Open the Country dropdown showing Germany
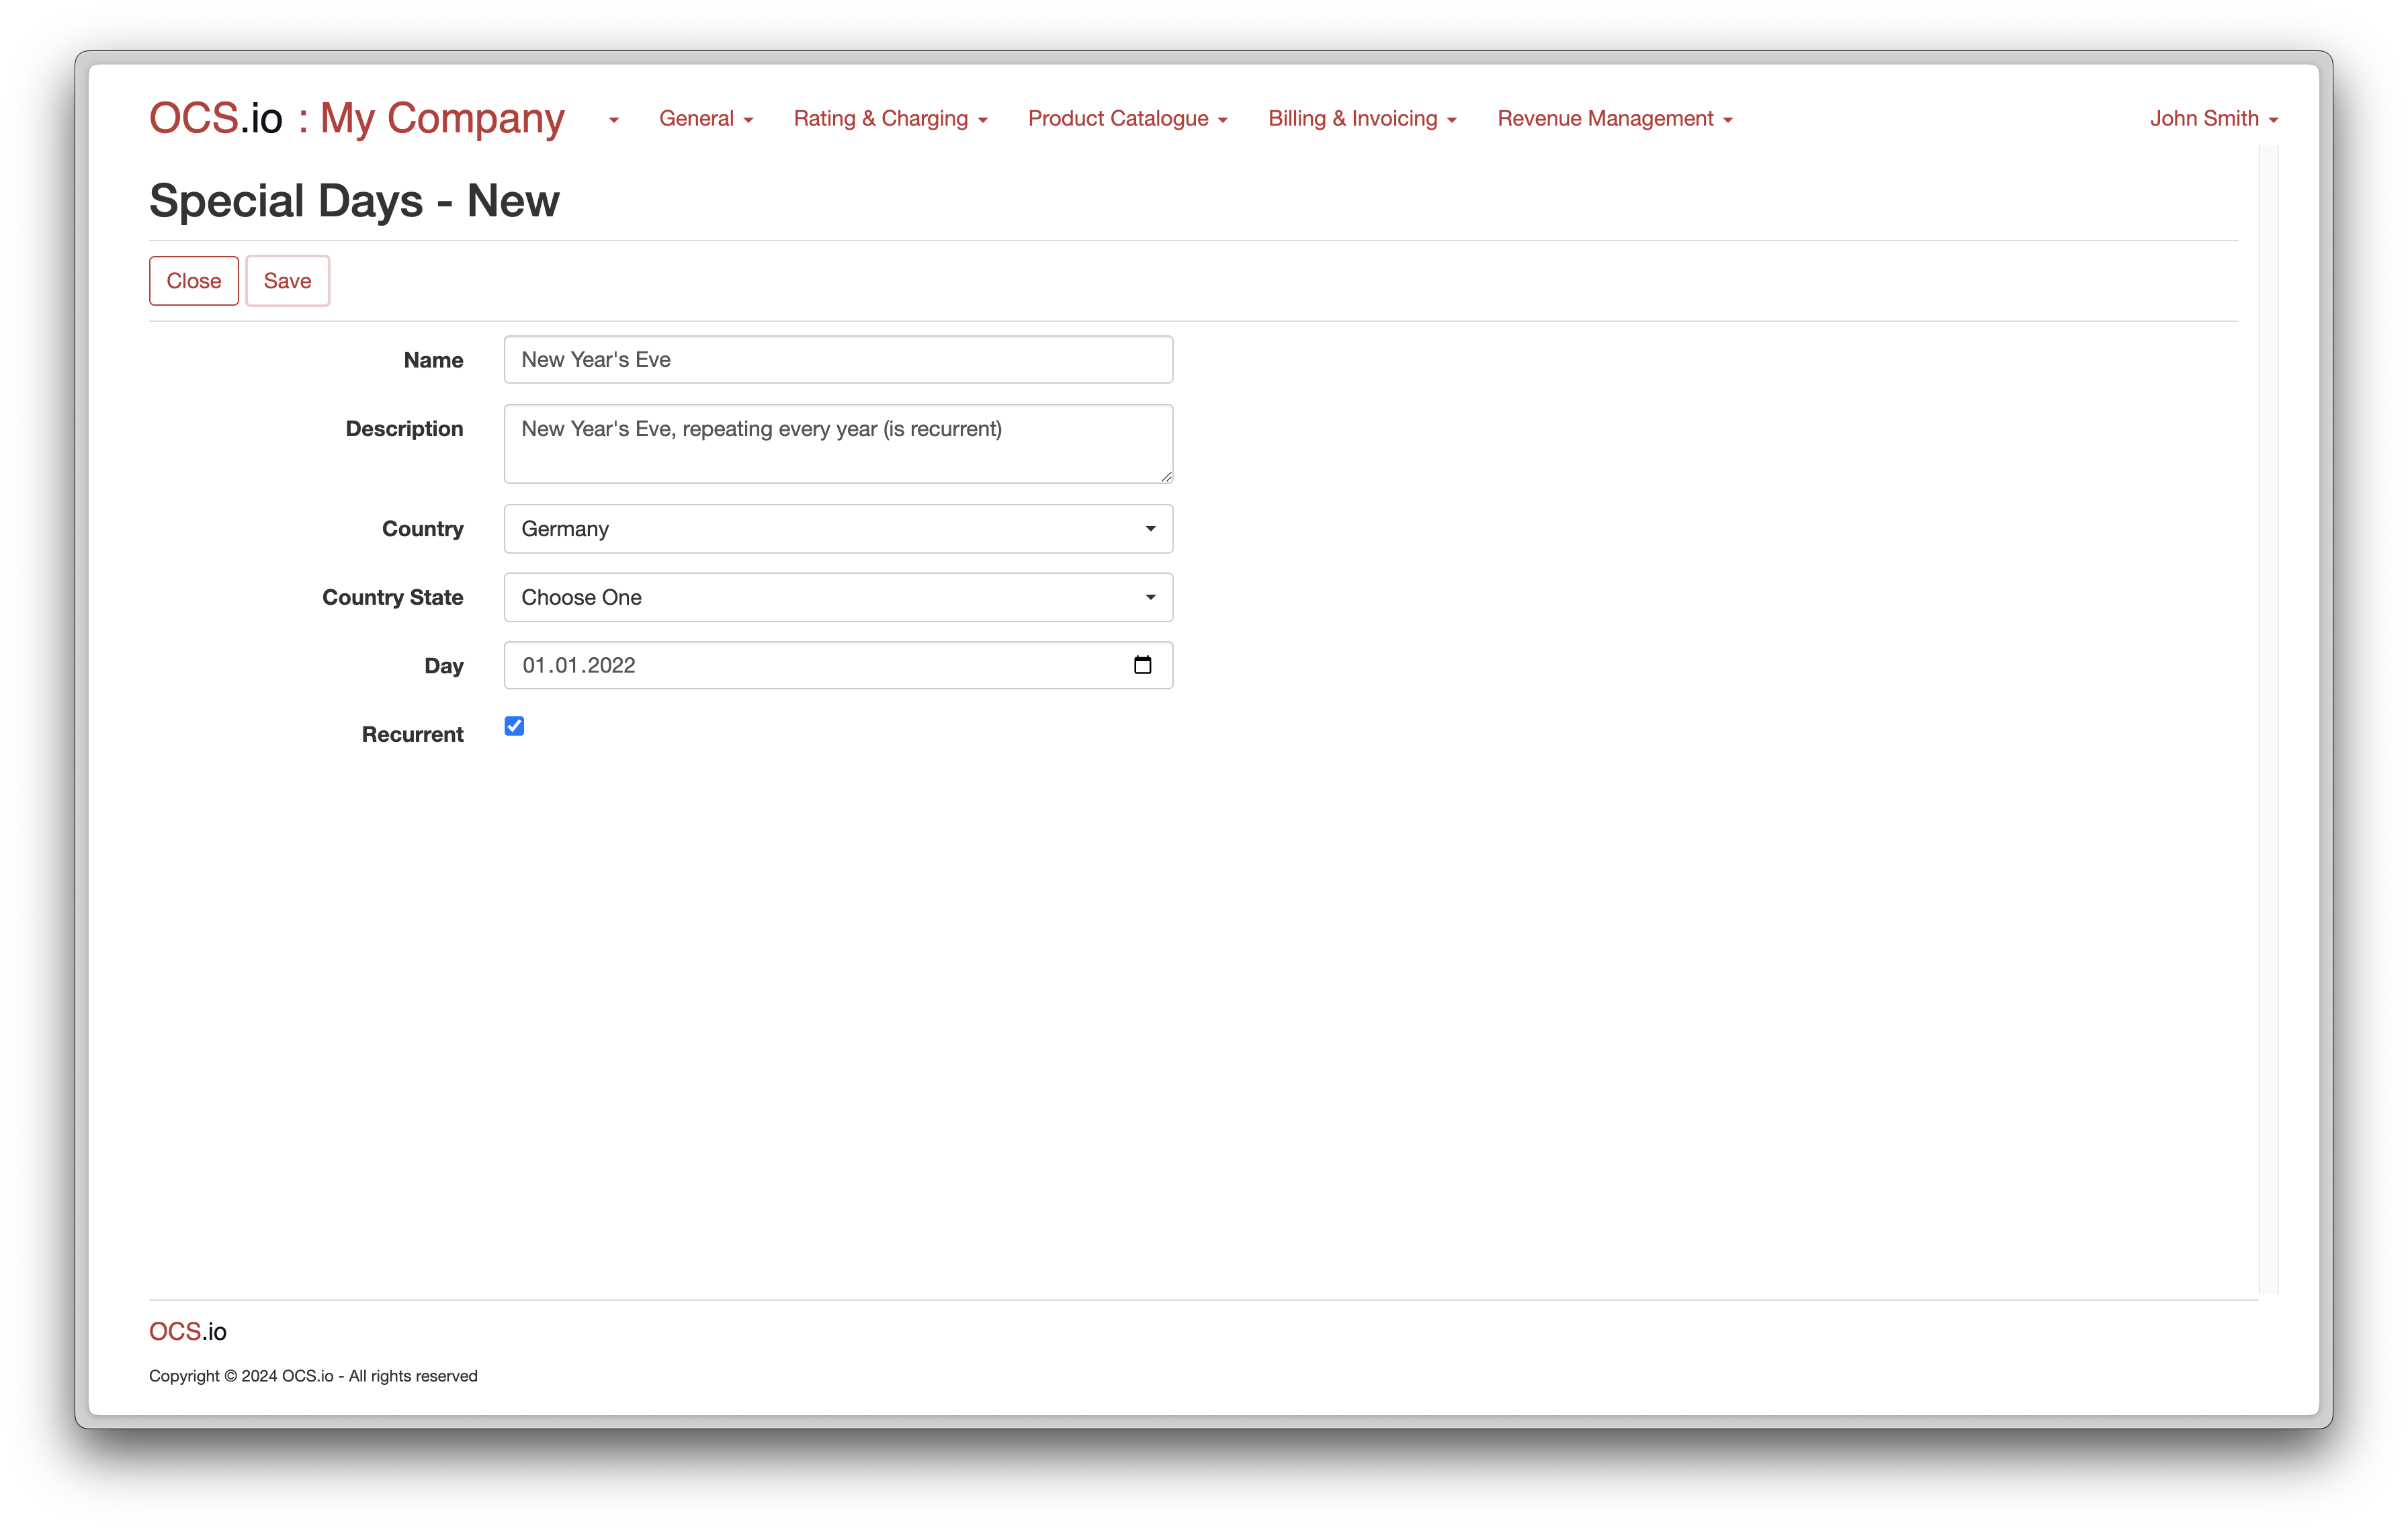2408x1528 pixels. coord(838,529)
